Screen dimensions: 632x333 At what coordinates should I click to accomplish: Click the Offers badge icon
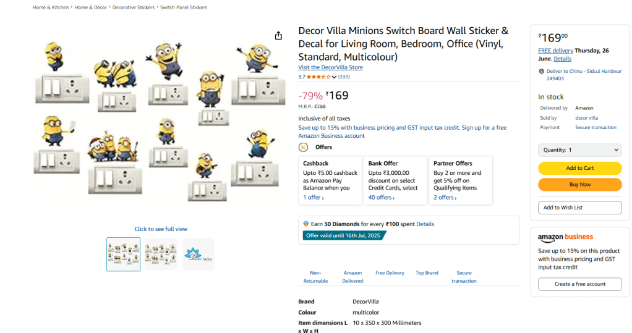tap(303, 147)
